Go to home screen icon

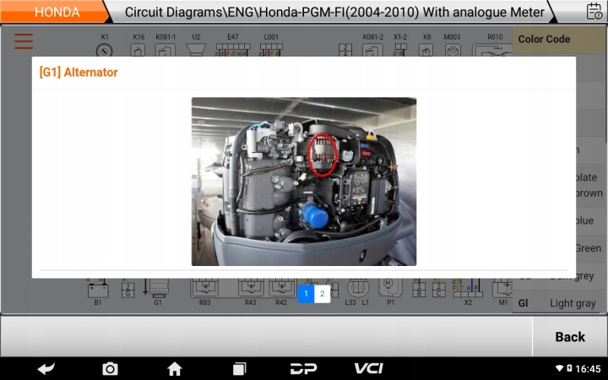[175, 368]
